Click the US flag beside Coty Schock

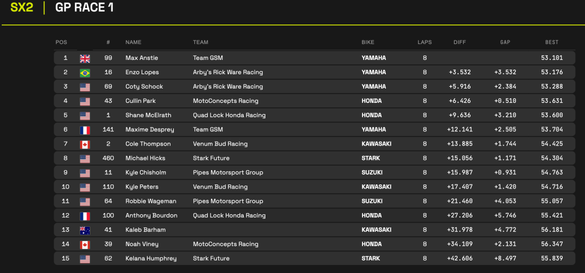(85, 87)
